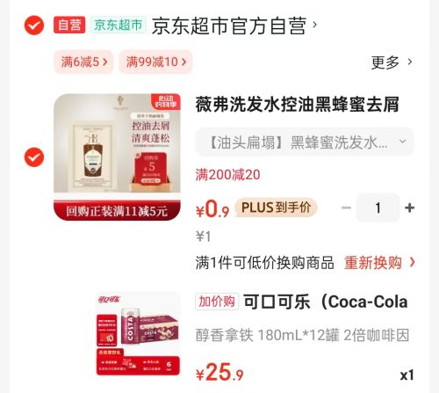Image resolution: width=439 pixels, height=393 pixels.
Task: Edit the quantity field showing 1
Action: (378, 207)
